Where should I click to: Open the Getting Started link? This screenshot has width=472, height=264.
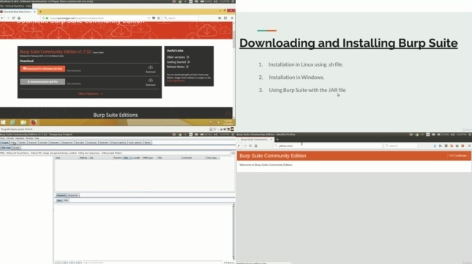point(179,62)
